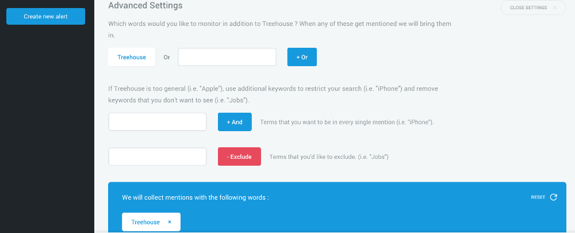
Task: Add keyword with the + Or button
Action: [x=302, y=57]
